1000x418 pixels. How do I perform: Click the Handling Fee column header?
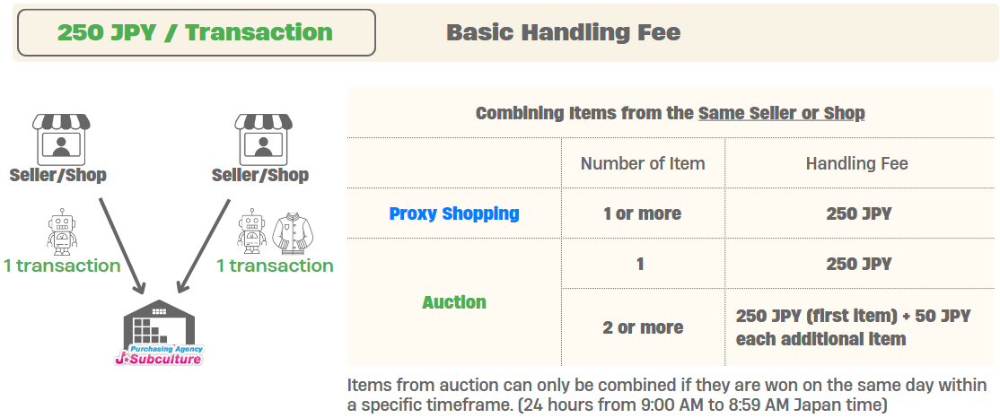pyautogui.click(x=856, y=164)
